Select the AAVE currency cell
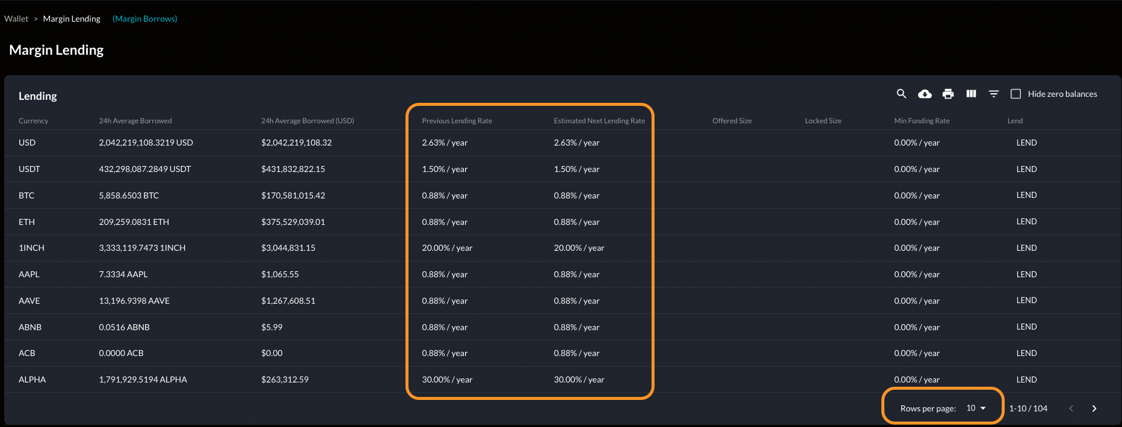 point(29,301)
